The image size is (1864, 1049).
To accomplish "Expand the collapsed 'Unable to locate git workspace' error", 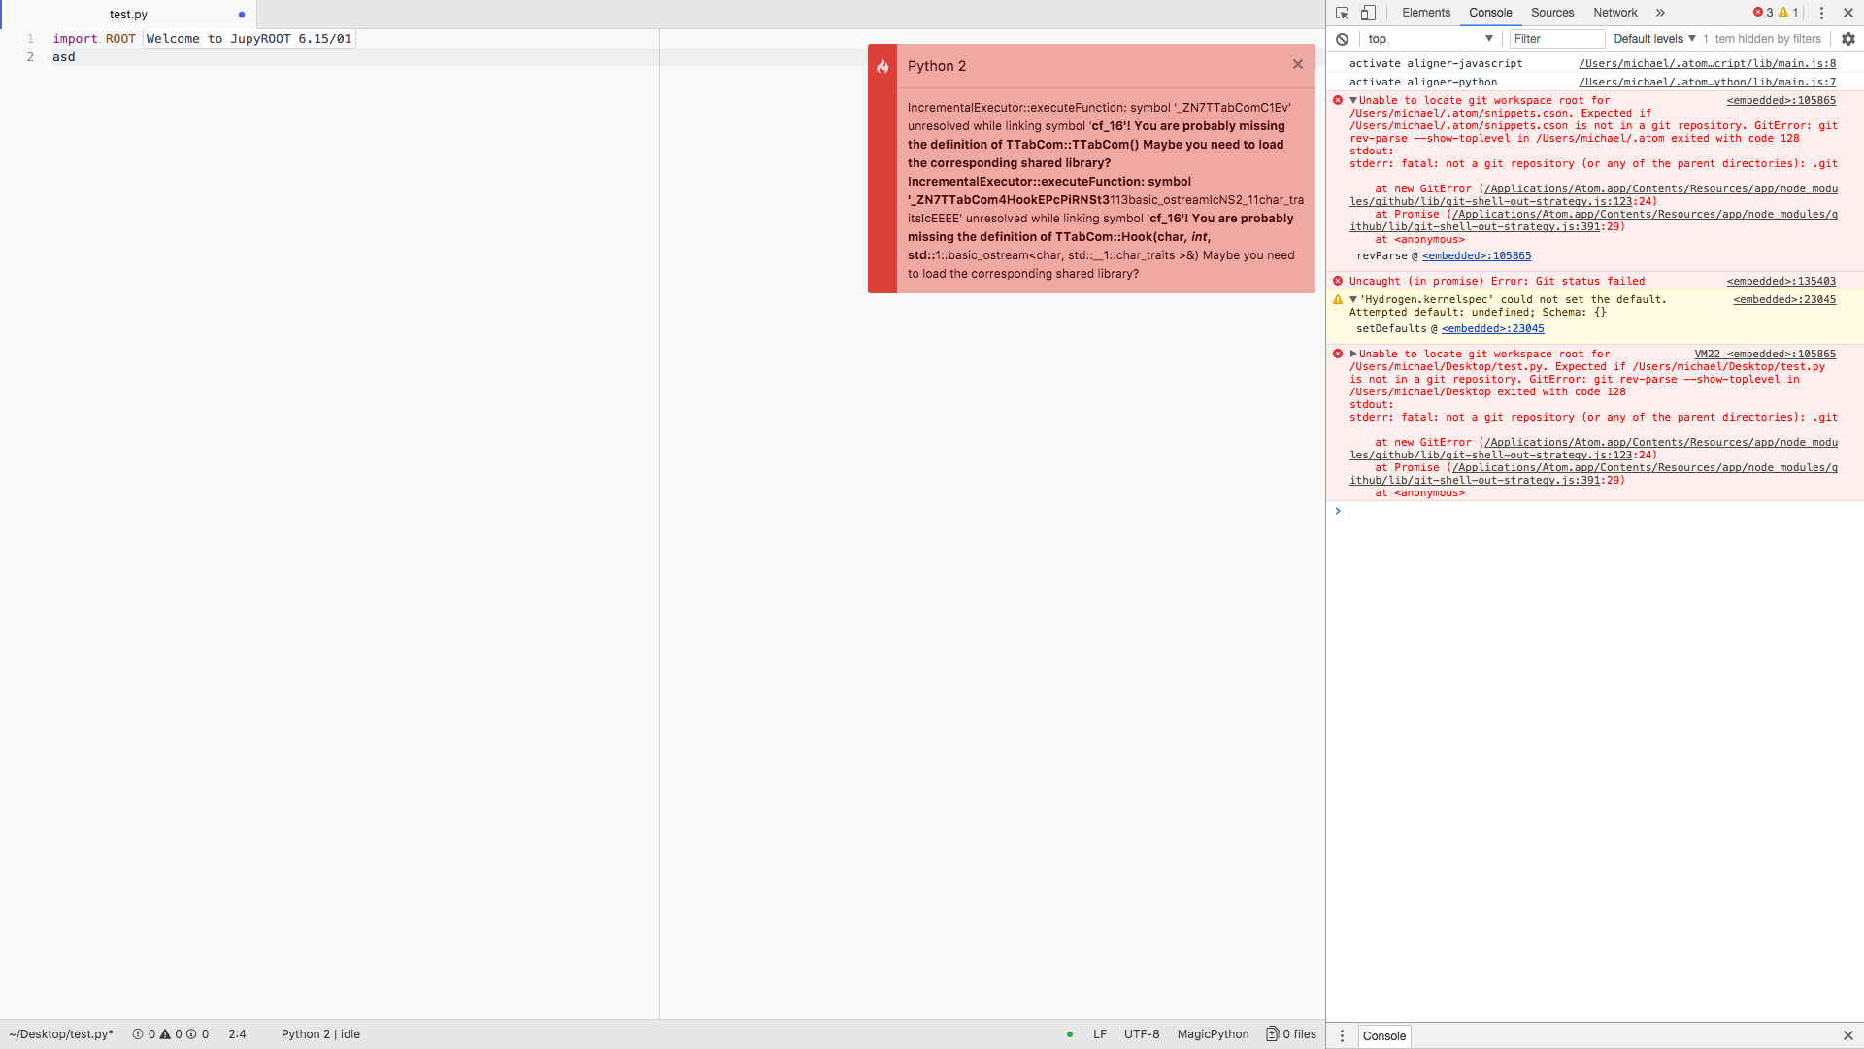I will point(1351,354).
